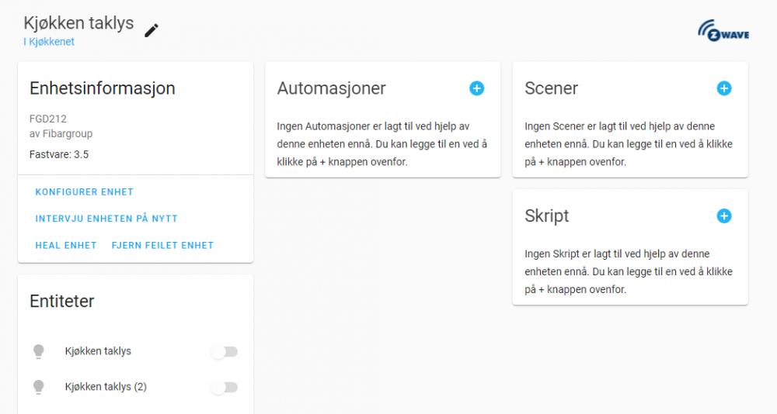Toggle the Kjøkken taklys switch
This screenshot has height=414, width=777.
coord(225,352)
